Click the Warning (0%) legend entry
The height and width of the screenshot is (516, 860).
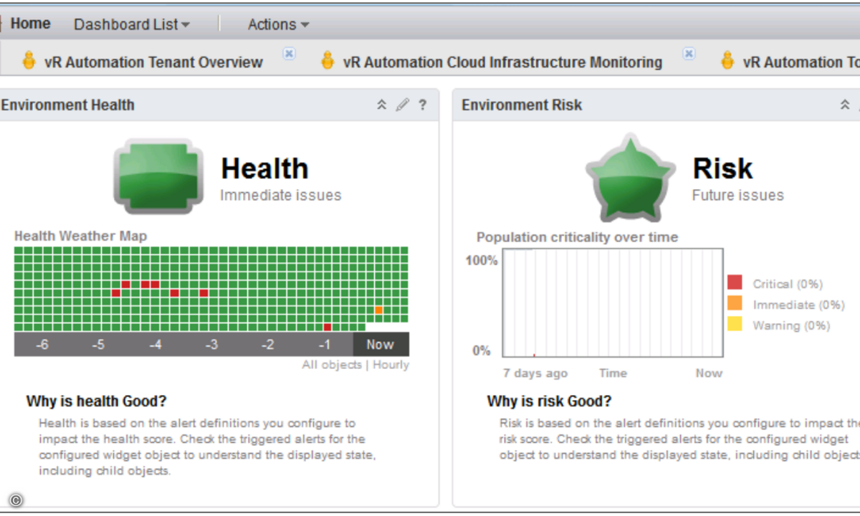778,325
